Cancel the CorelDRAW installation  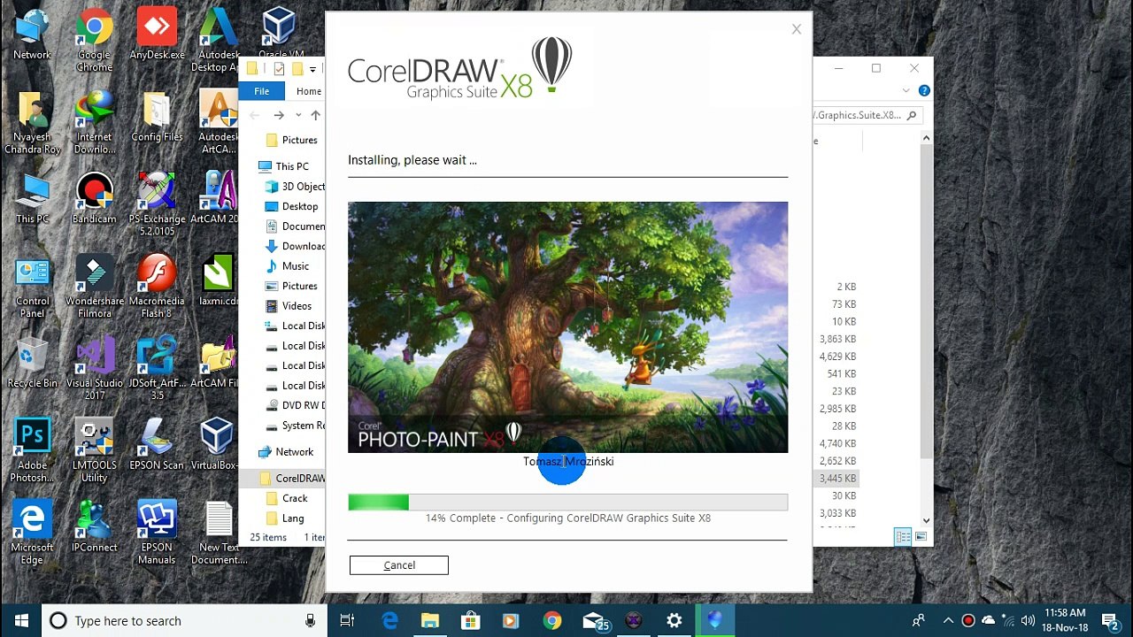coord(398,565)
